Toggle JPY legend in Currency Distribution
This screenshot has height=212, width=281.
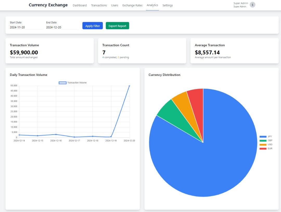coord(266,137)
